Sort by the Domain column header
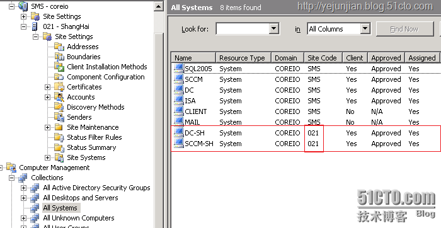The image size is (441, 228). pyautogui.click(x=287, y=58)
